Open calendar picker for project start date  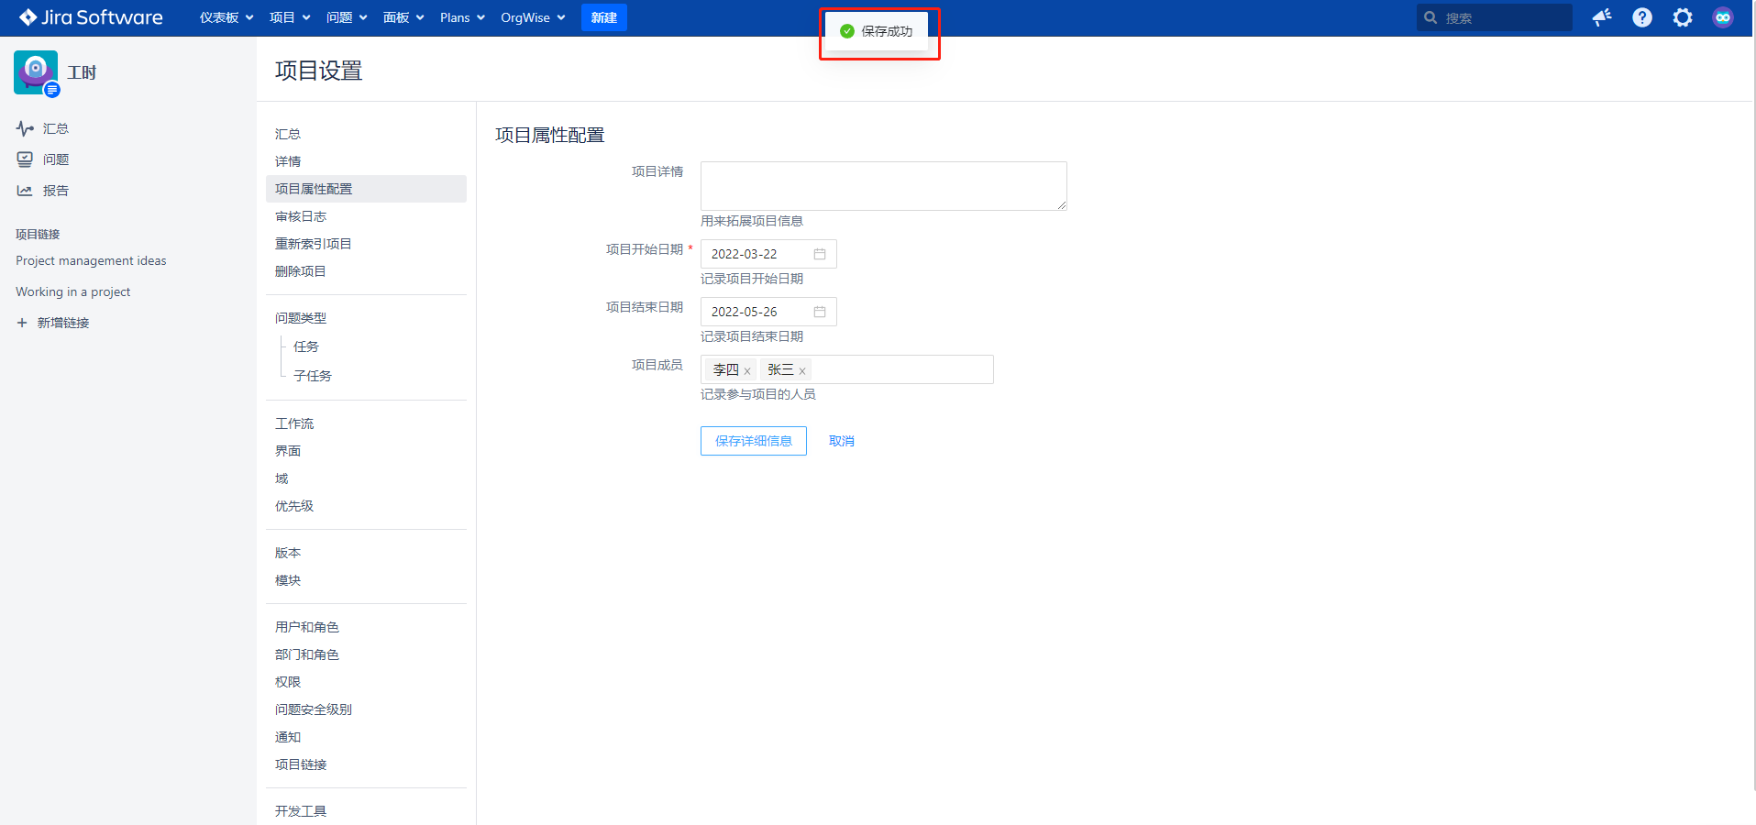click(x=820, y=254)
